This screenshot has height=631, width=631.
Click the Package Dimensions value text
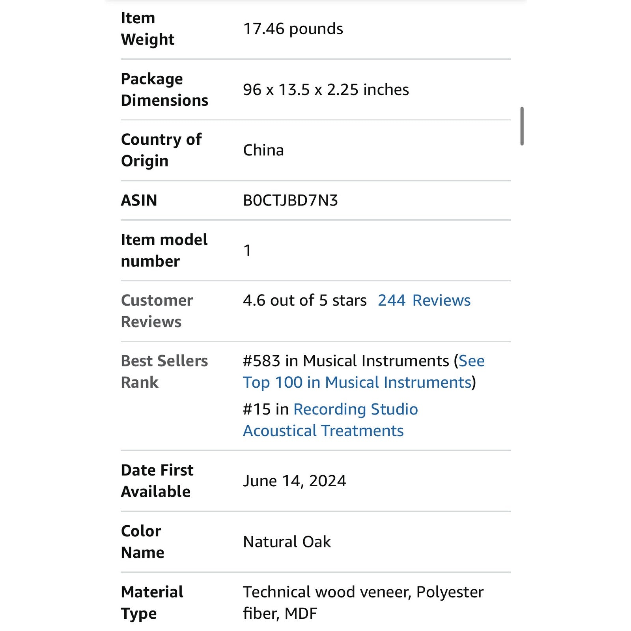(x=326, y=90)
